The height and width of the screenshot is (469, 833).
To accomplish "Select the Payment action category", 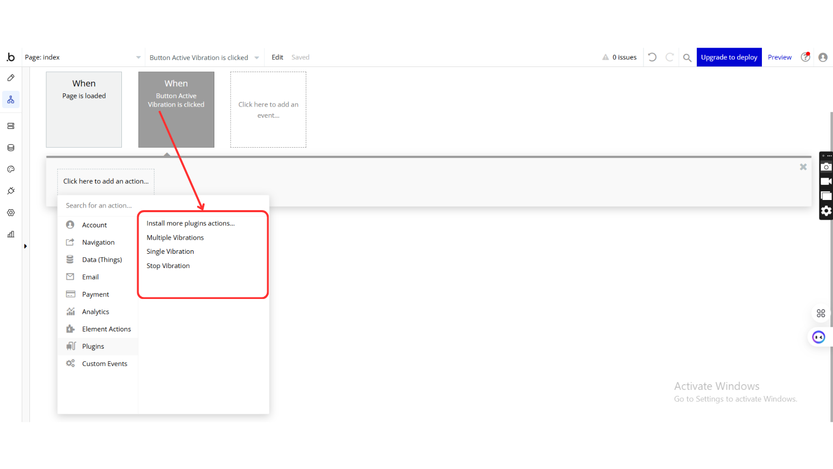I will 98,294.
